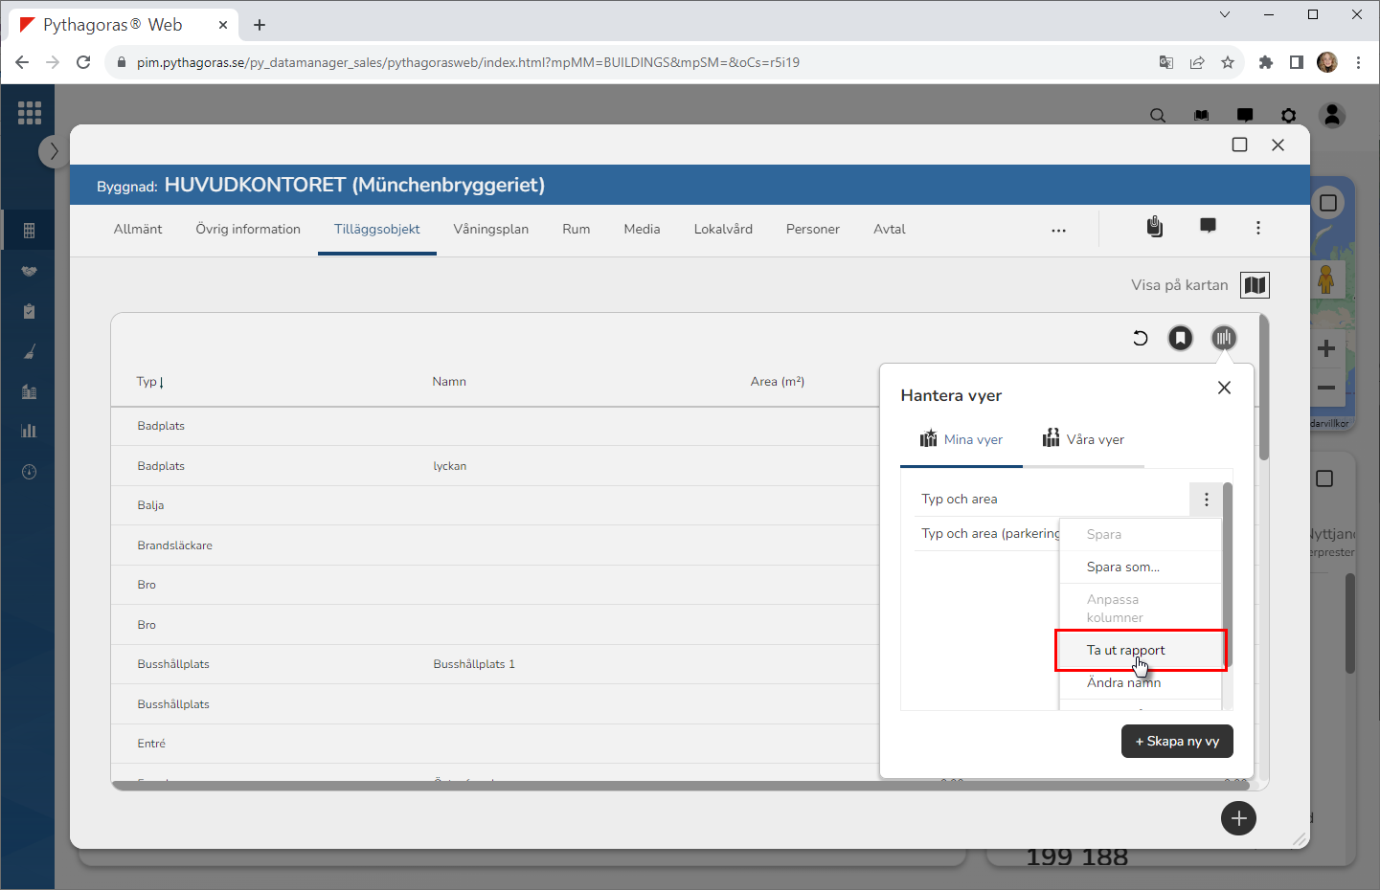Switch to the Våra vyer tab
1380x890 pixels.
1083,440
